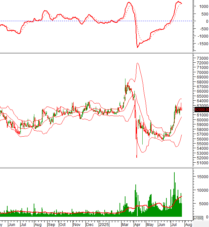
Task: Click the -1000 oscillator axis value
Action: [203, 36]
